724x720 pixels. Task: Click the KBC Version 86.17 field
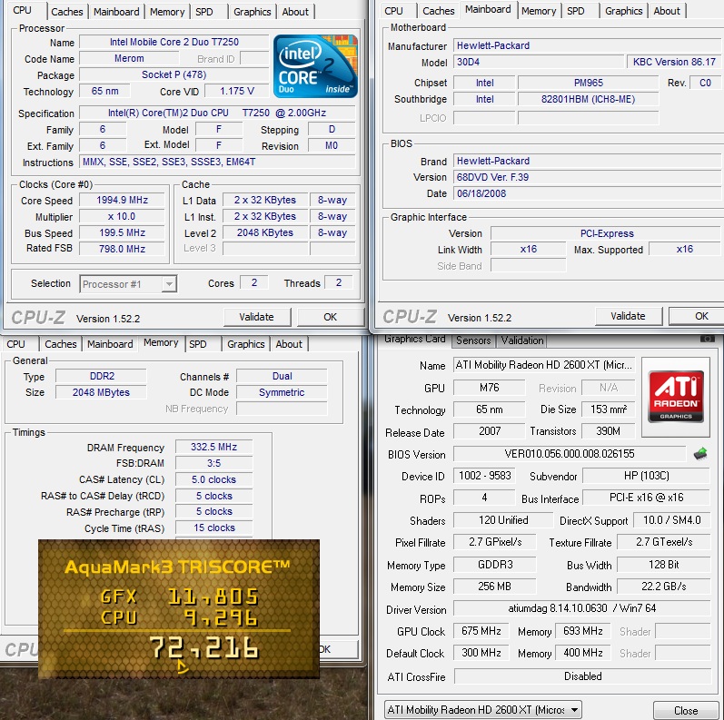[x=674, y=62]
